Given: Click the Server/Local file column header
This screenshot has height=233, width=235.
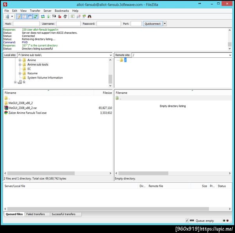Looking at the screenshot, I should [x=70, y=186].
